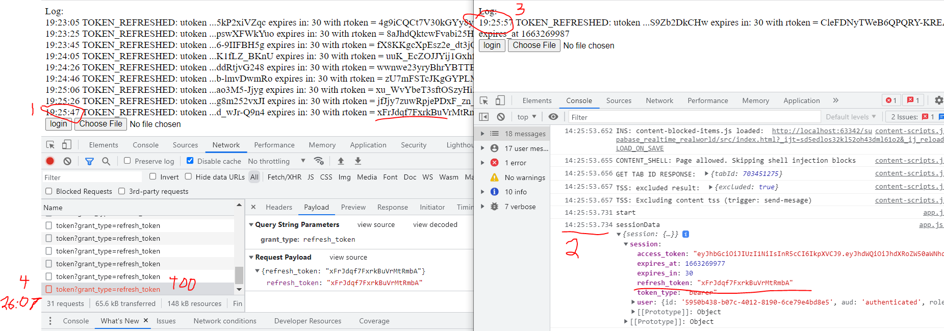This screenshot has width=944, height=331.
Task: Click the console Filter input field
Action: point(695,117)
